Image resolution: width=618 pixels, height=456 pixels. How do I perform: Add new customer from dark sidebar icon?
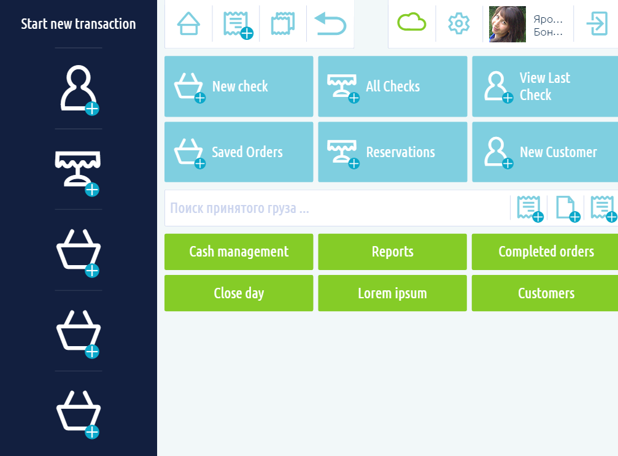[79, 89]
